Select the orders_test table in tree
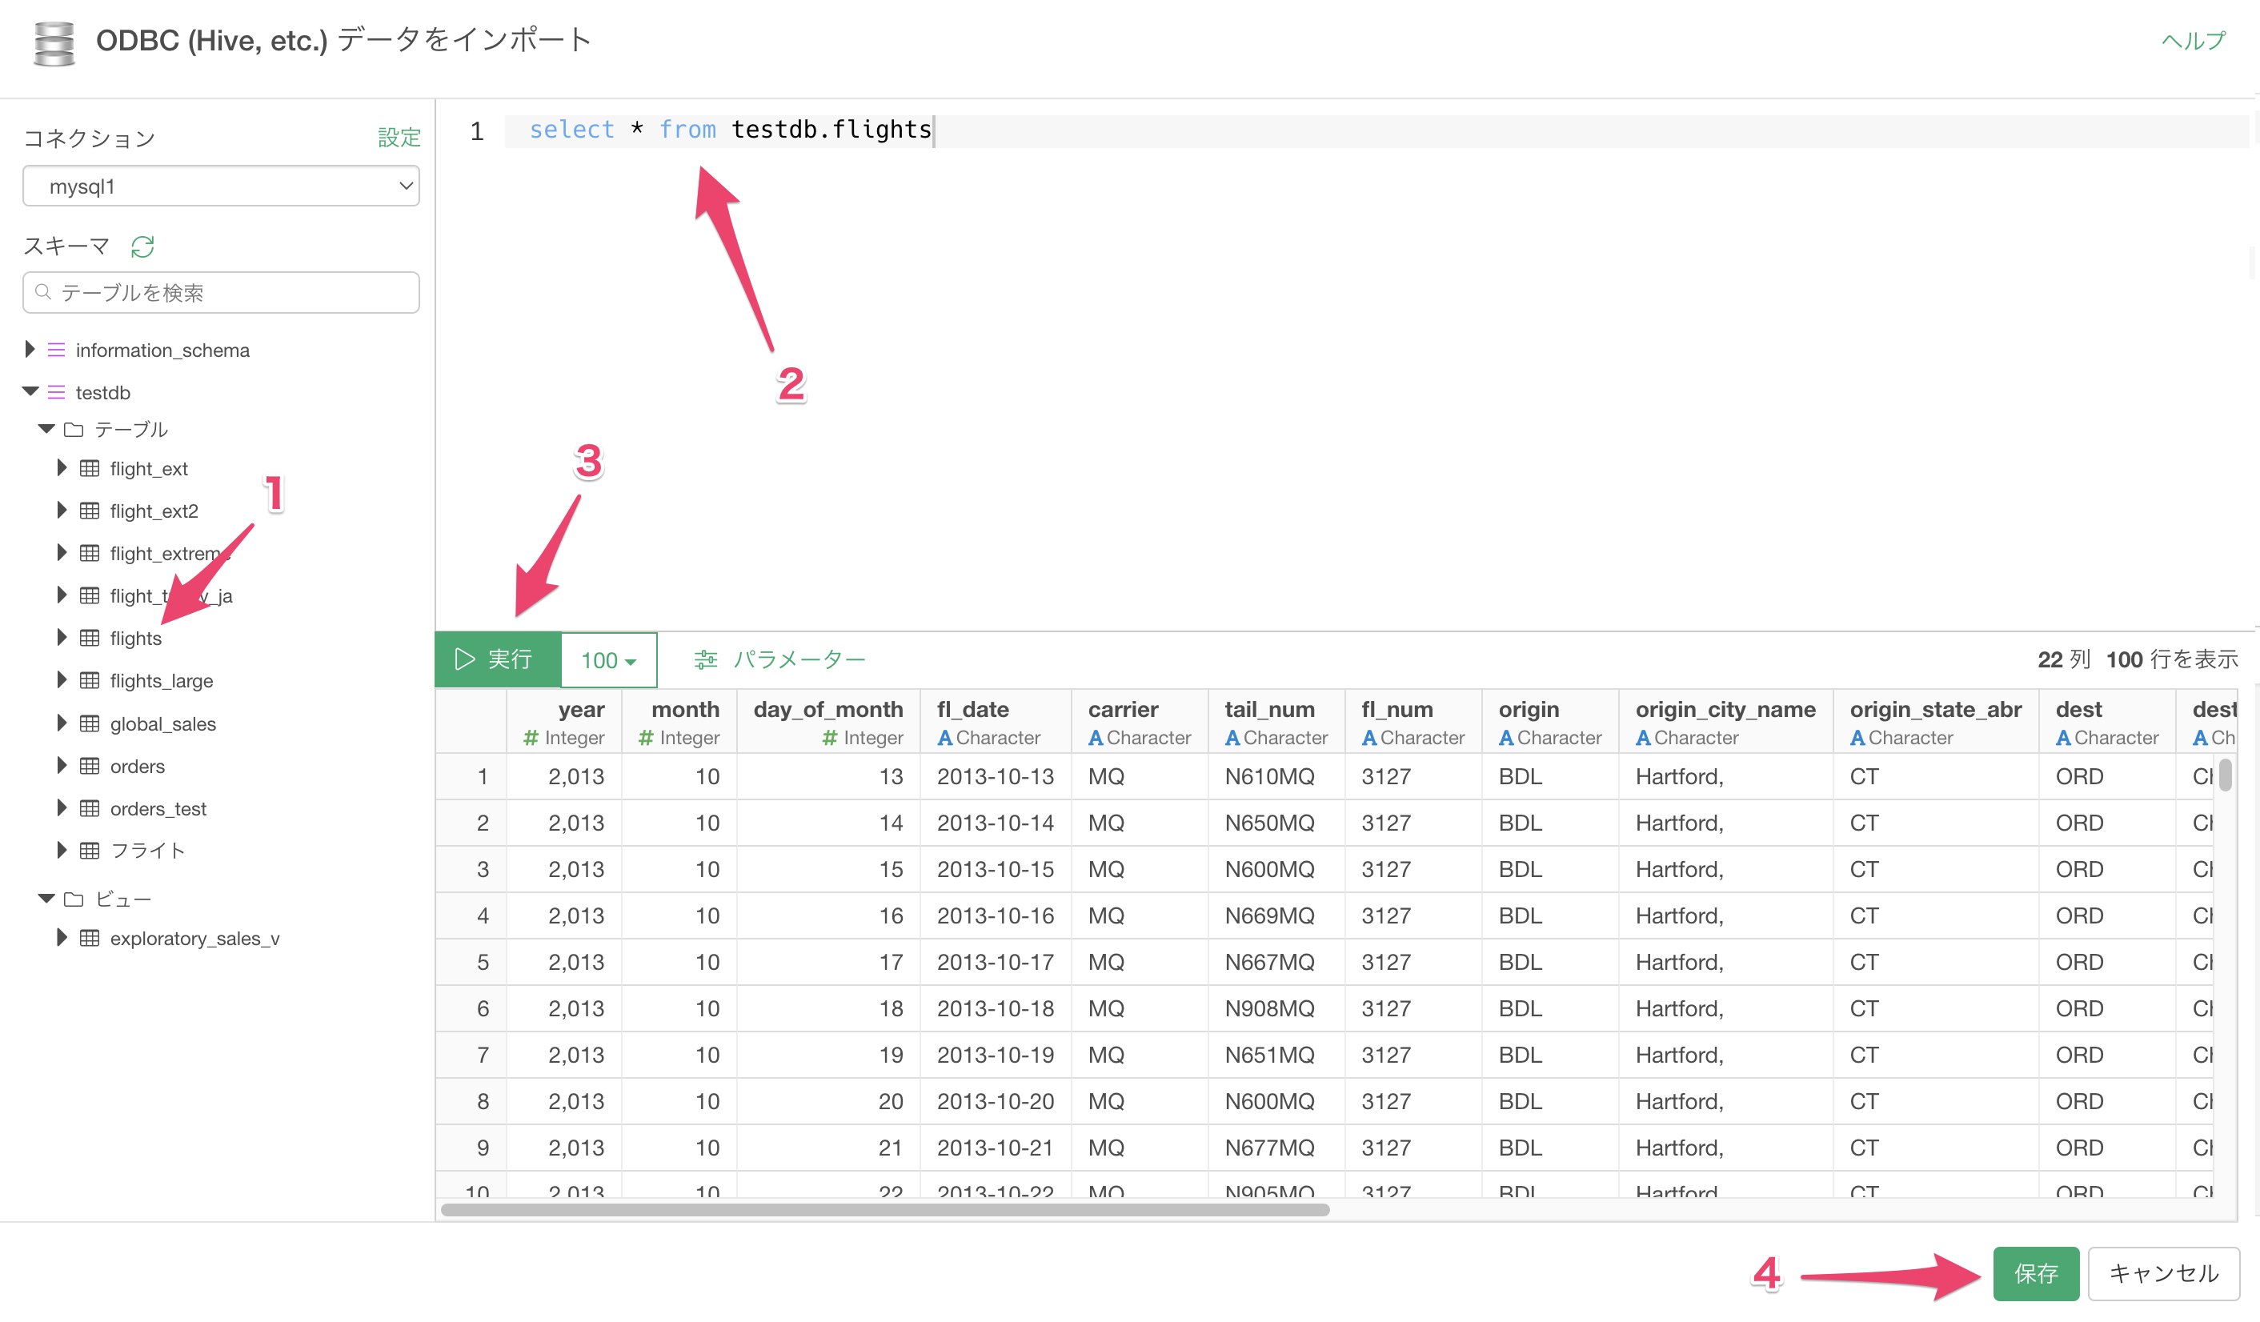2260x1322 pixels. click(x=158, y=808)
